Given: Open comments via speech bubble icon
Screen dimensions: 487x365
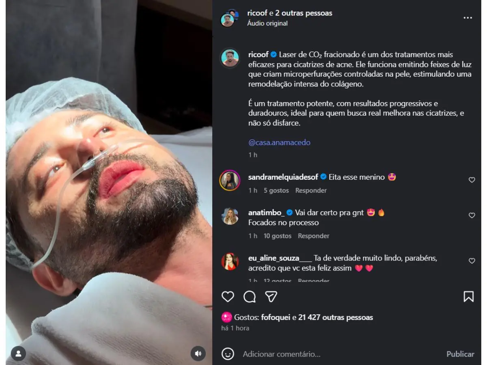Looking at the screenshot, I should click(250, 297).
